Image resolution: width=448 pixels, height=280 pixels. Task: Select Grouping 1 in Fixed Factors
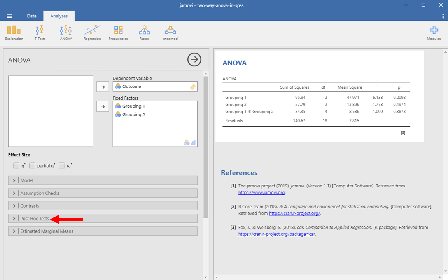[133, 106]
